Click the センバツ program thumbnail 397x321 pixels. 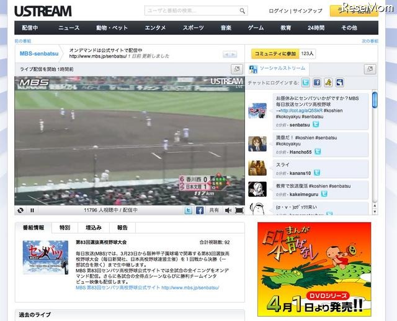(45, 257)
